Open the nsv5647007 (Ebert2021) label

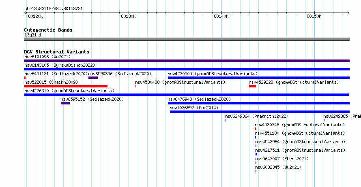[282, 159]
